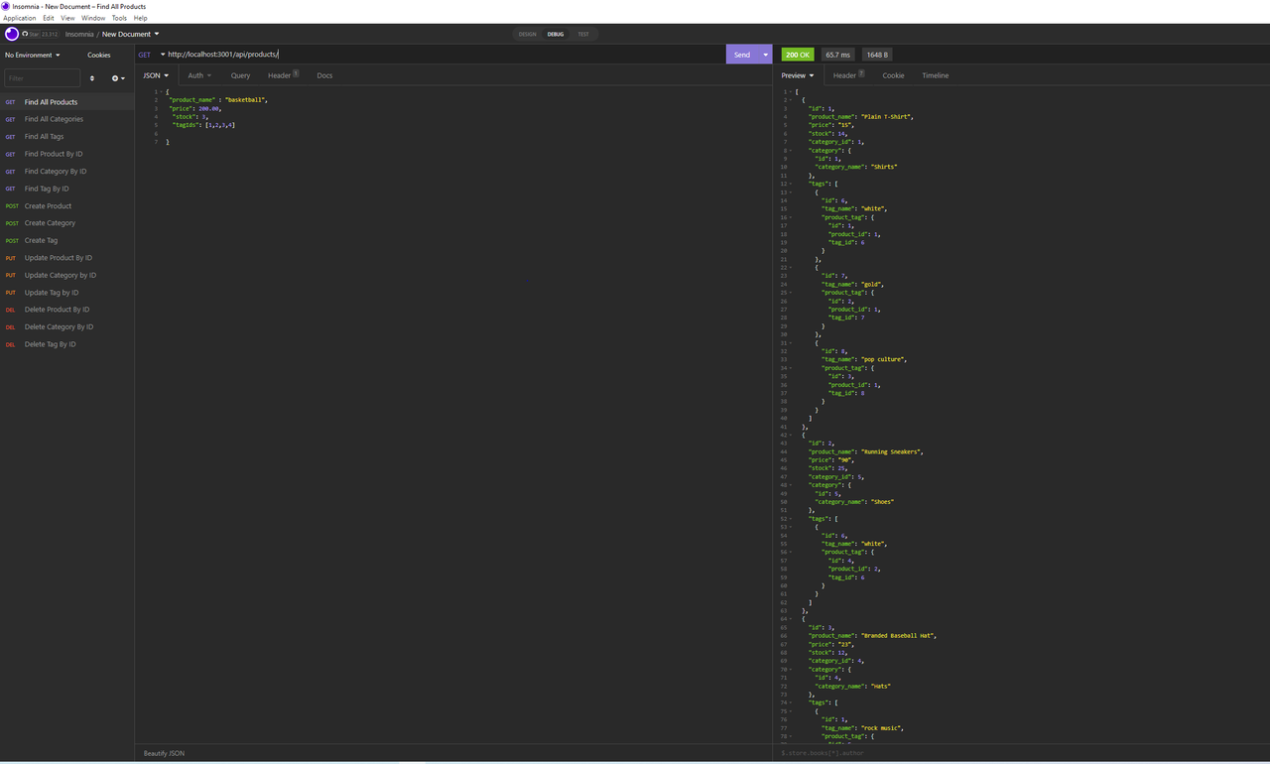Click the request sort order icon
Viewport: 1270px width, 764px height.
click(91, 77)
